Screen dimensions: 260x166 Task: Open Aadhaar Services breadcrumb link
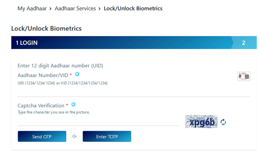pos(75,9)
